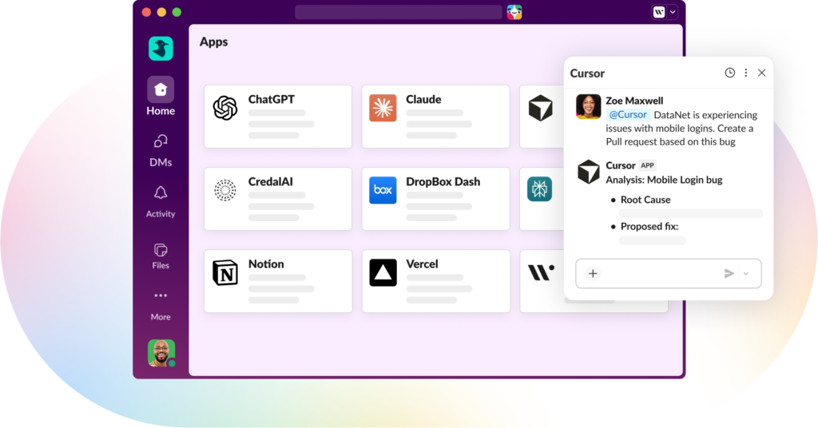Click the blue box icon for DropBox Dash

383,190
